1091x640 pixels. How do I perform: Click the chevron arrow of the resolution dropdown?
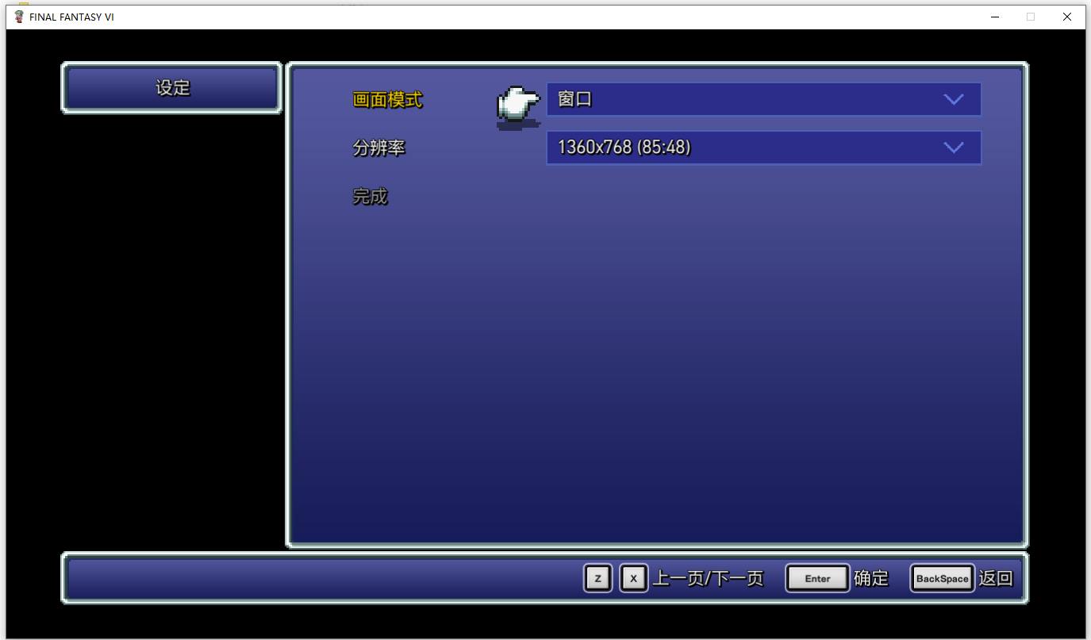click(954, 148)
